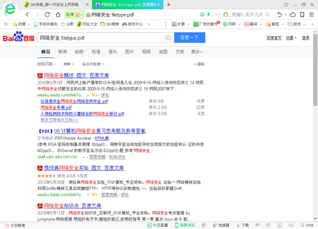Click the browser back arrow
318x229 pixels.
(28, 14)
